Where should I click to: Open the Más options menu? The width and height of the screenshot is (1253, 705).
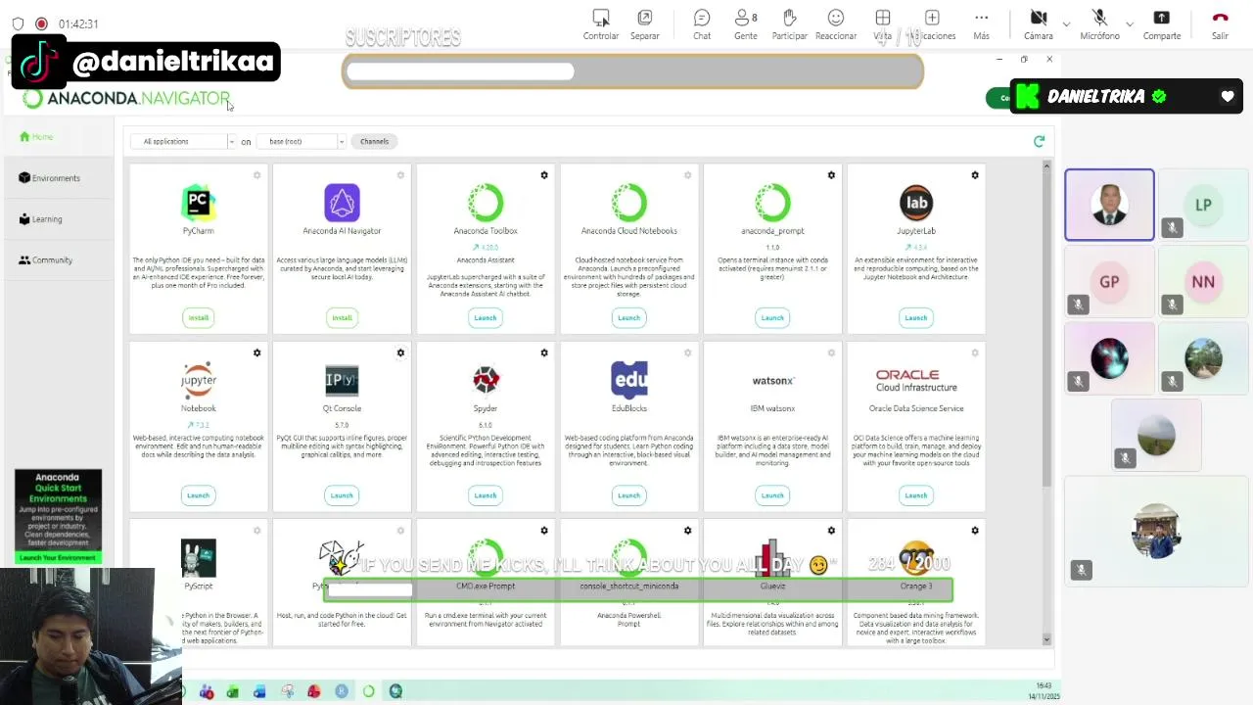(x=981, y=24)
